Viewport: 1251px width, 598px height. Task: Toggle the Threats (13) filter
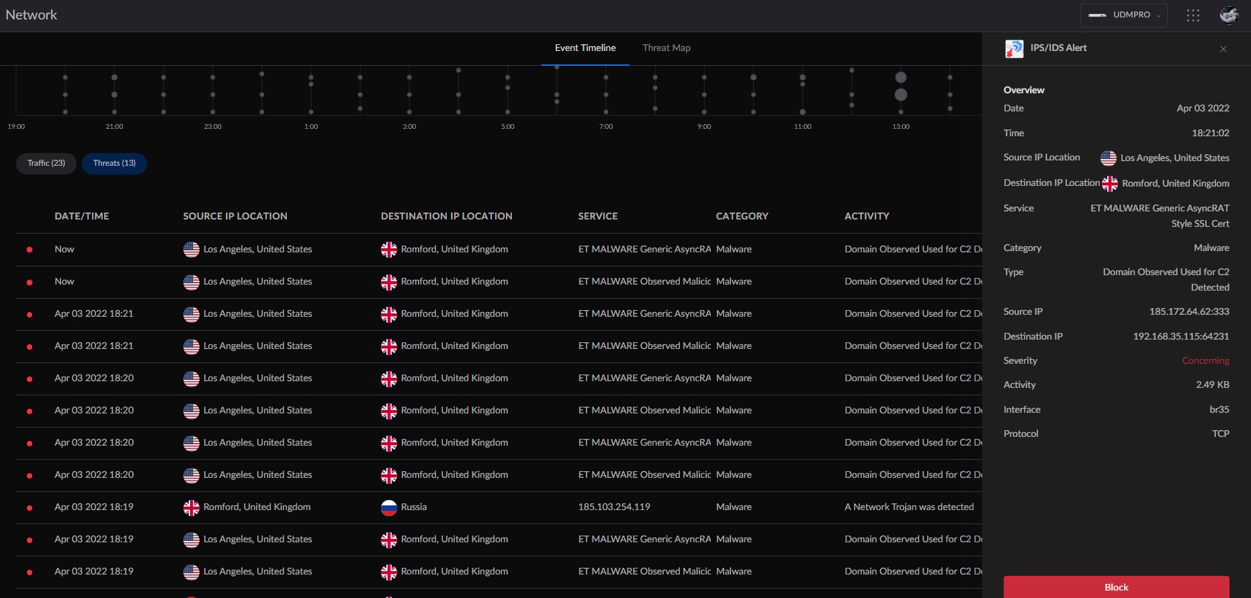pos(114,163)
